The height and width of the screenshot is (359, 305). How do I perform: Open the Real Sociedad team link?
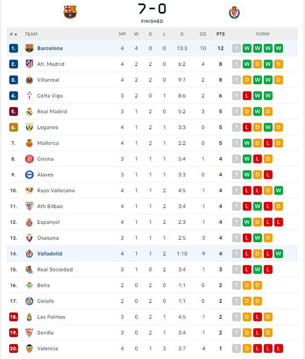55,270
